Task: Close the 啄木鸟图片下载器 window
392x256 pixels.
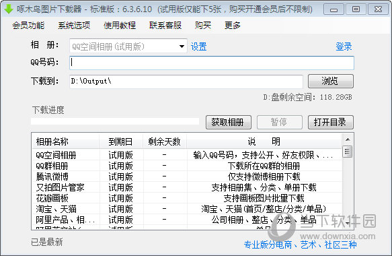Action: [x=379, y=9]
